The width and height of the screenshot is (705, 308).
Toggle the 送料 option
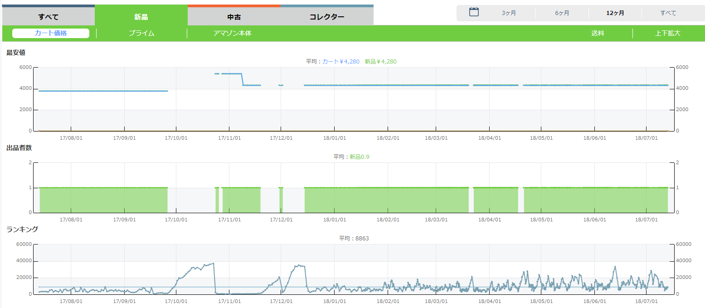tap(598, 33)
